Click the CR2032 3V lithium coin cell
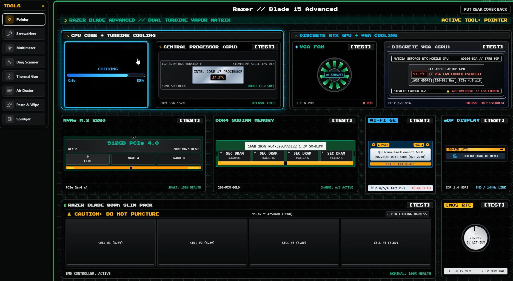 [x=476, y=238]
